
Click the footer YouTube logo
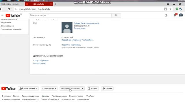8,88
